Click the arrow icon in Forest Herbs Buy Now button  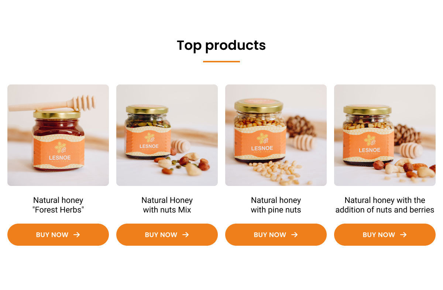pyautogui.click(x=76, y=235)
